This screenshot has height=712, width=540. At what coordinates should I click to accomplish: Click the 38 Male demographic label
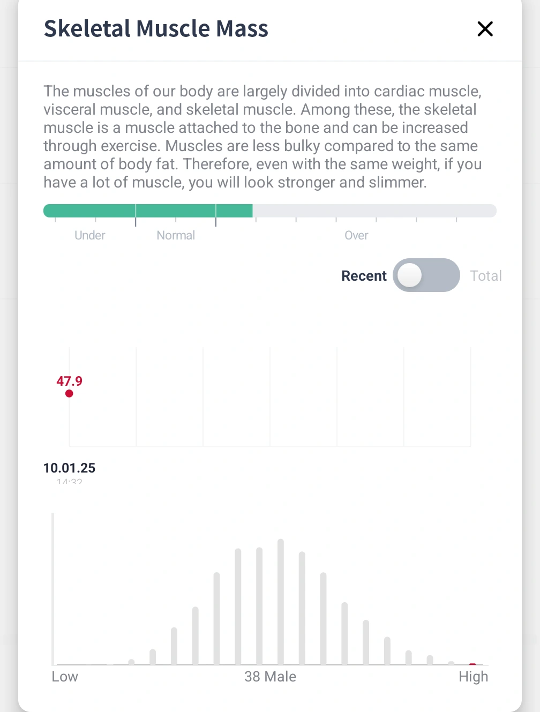(270, 677)
